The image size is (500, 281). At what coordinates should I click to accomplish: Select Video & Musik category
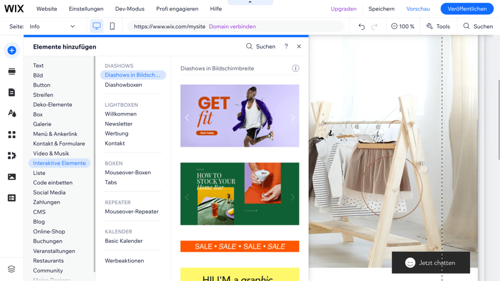[51, 153]
